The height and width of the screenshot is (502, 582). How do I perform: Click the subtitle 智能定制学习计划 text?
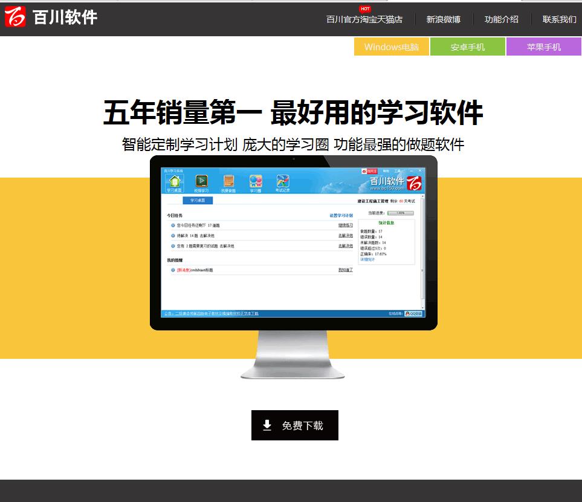(x=179, y=144)
